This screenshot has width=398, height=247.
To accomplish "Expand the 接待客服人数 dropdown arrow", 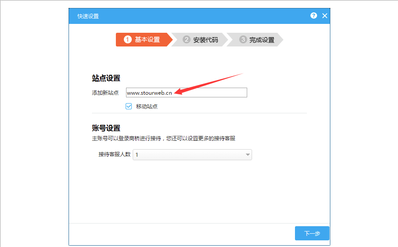I will pos(248,154).
